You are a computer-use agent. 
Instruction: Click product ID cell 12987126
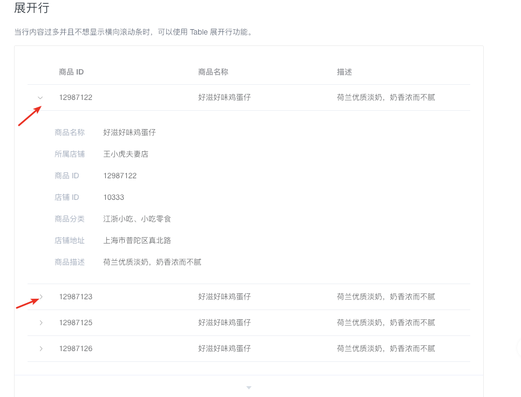[76, 348]
